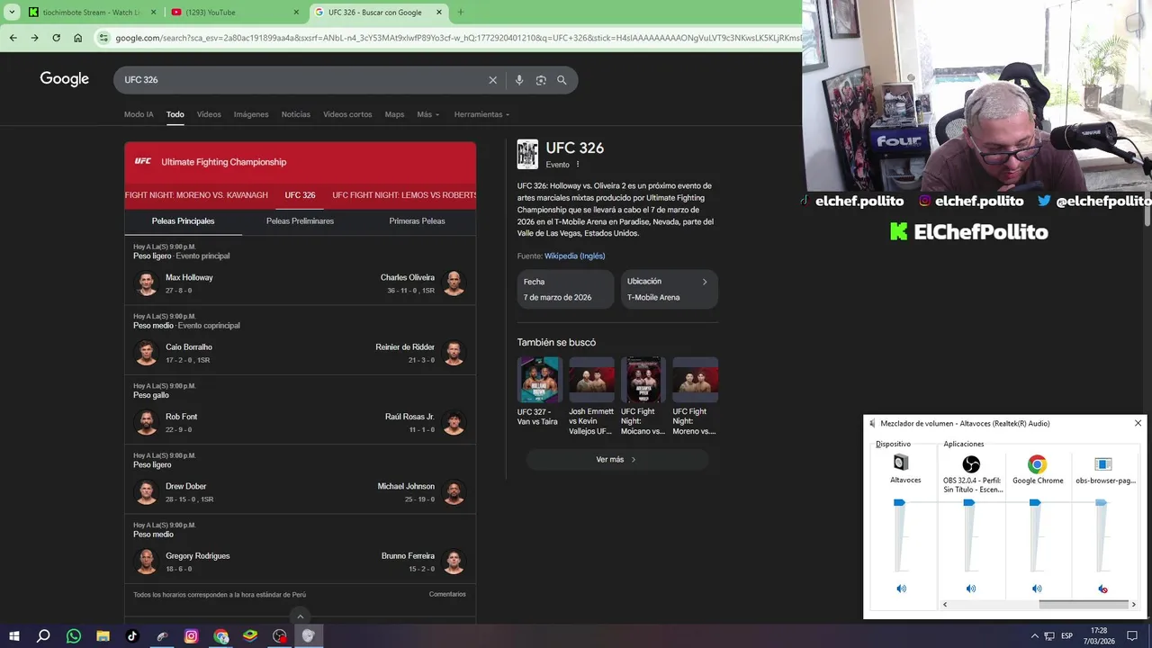Open the Modo IA search mode

pos(139,114)
